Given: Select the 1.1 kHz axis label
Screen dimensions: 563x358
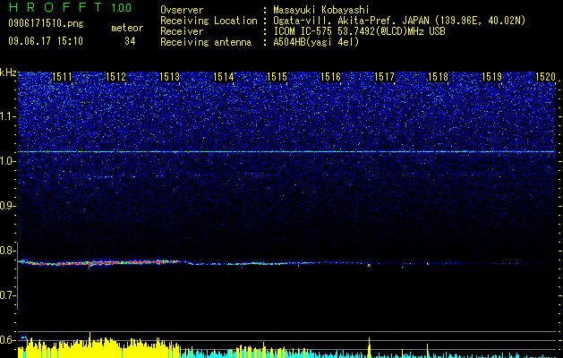Looking at the screenshot, I should tap(7, 116).
